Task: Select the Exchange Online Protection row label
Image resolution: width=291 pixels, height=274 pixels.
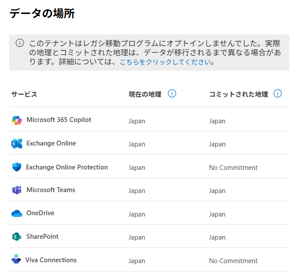Action: click(67, 167)
